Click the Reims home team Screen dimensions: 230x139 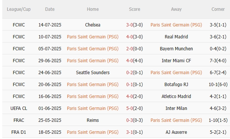coord(93,120)
